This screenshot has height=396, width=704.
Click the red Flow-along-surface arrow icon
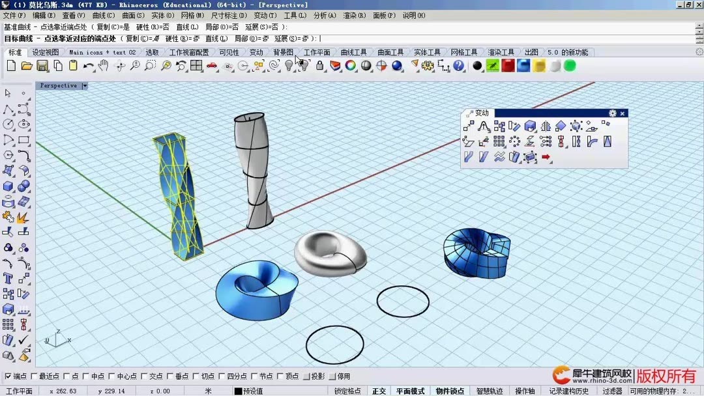coord(545,157)
